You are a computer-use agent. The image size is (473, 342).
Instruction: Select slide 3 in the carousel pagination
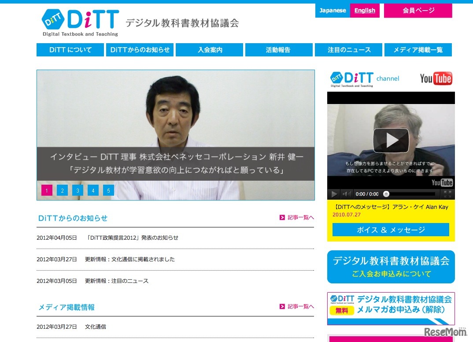[78, 190]
